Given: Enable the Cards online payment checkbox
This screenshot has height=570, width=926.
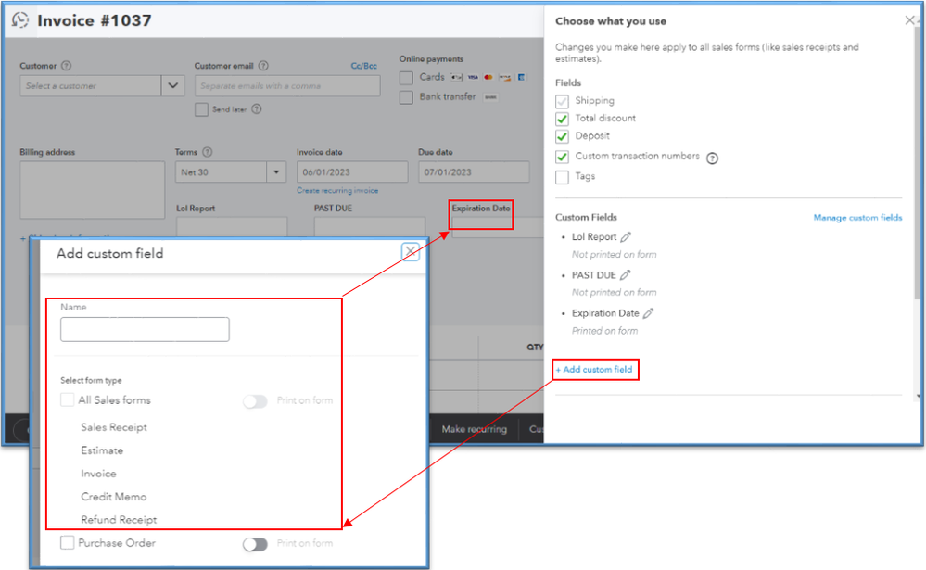Looking at the screenshot, I should [406, 77].
